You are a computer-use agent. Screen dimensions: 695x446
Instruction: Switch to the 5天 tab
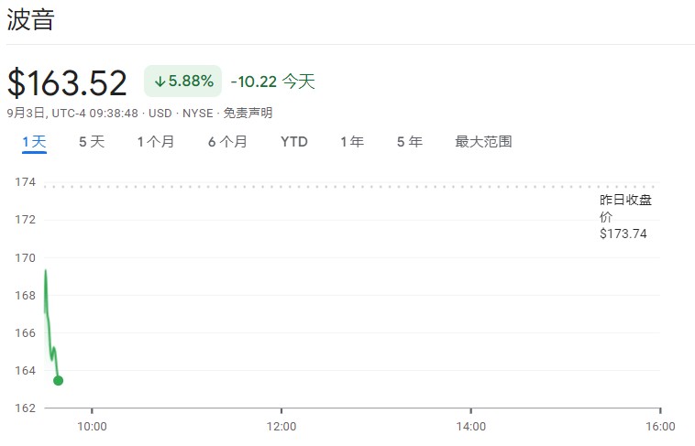[92, 141]
